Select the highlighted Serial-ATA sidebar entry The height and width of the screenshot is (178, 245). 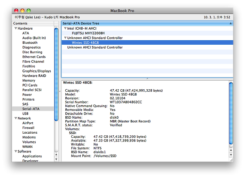[x=33, y=109]
